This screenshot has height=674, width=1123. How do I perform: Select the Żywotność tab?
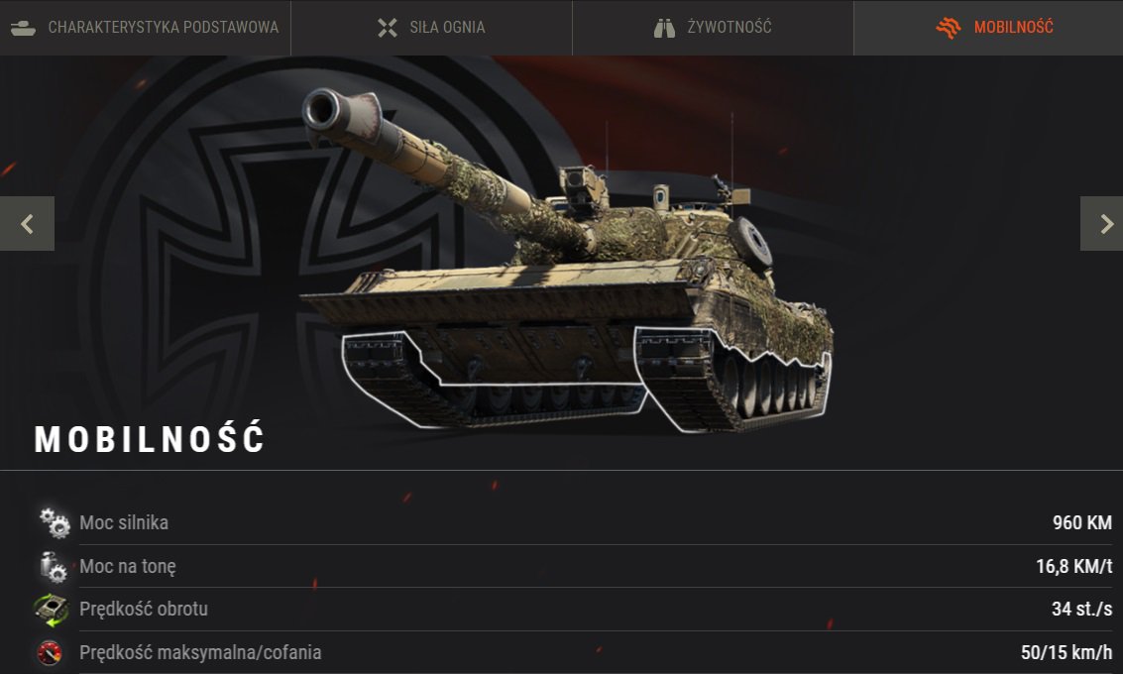point(713,27)
